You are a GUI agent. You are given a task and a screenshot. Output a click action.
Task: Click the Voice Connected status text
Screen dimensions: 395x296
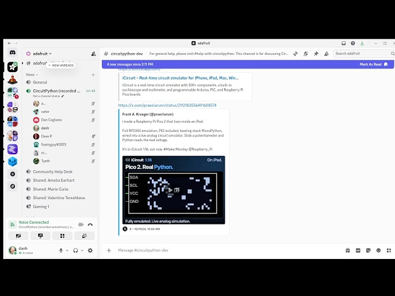click(34, 223)
